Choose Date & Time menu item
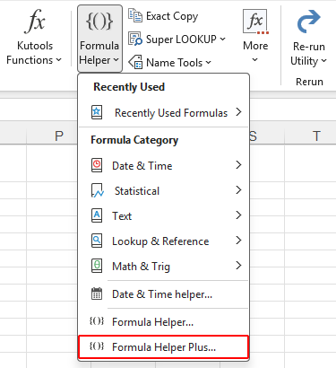Viewport: 336px width, 368px height. pyautogui.click(x=163, y=165)
